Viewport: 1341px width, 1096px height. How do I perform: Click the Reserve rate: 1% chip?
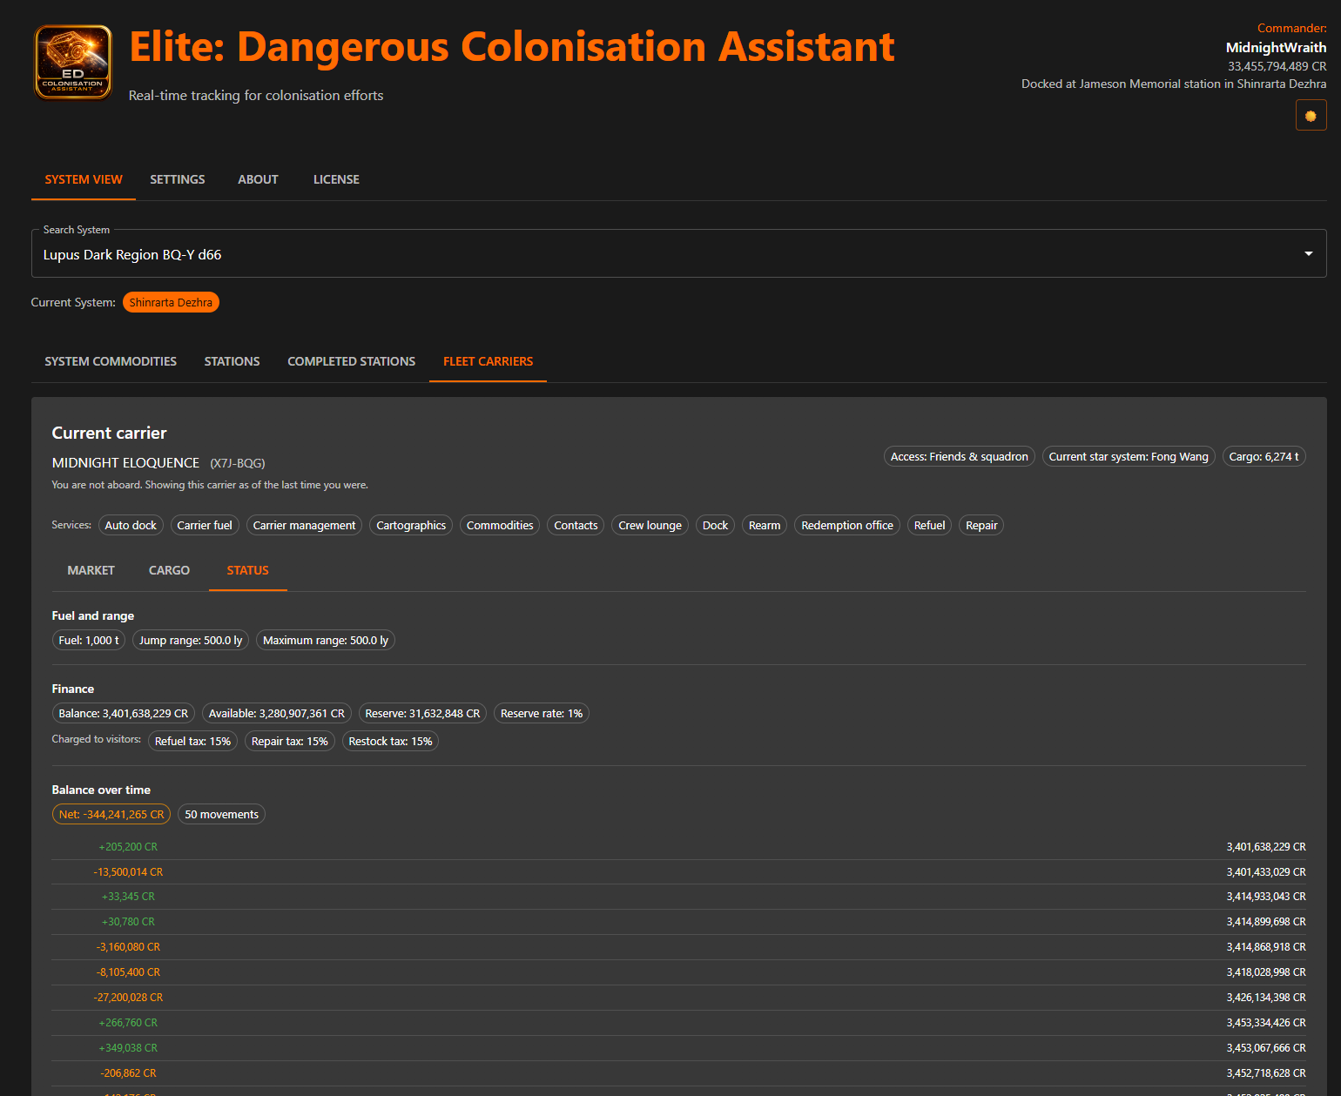pos(542,713)
